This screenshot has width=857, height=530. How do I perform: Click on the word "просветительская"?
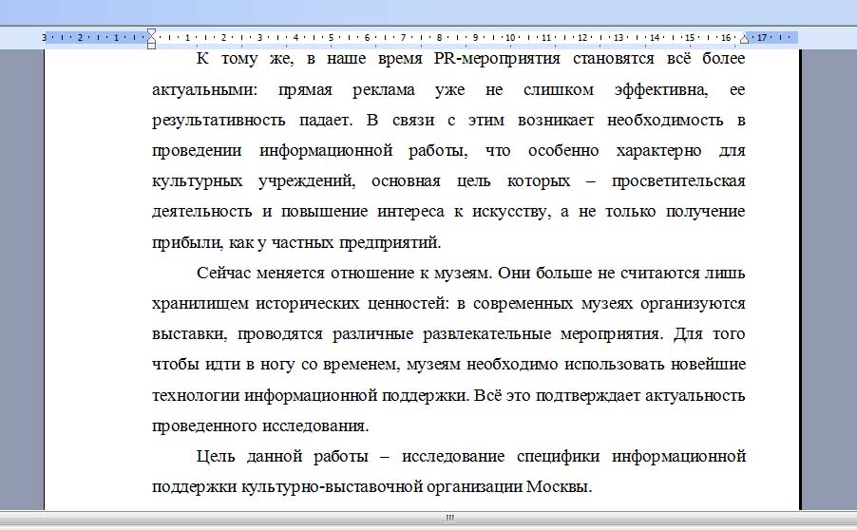(x=678, y=180)
